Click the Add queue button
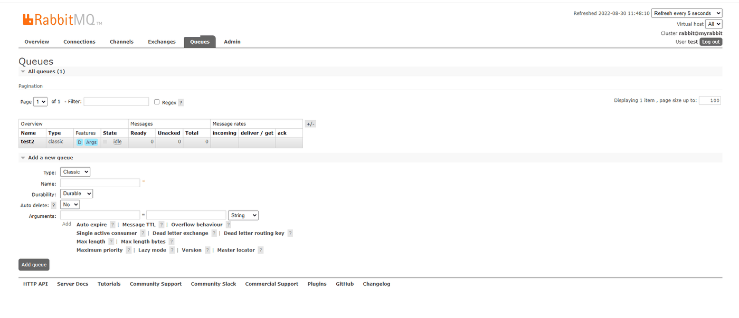Image resolution: width=739 pixels, height=318 pixels. 34,265
